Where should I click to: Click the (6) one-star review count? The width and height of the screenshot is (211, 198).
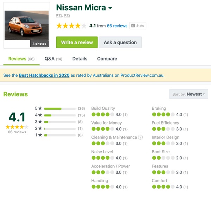(x=80, y=135)
